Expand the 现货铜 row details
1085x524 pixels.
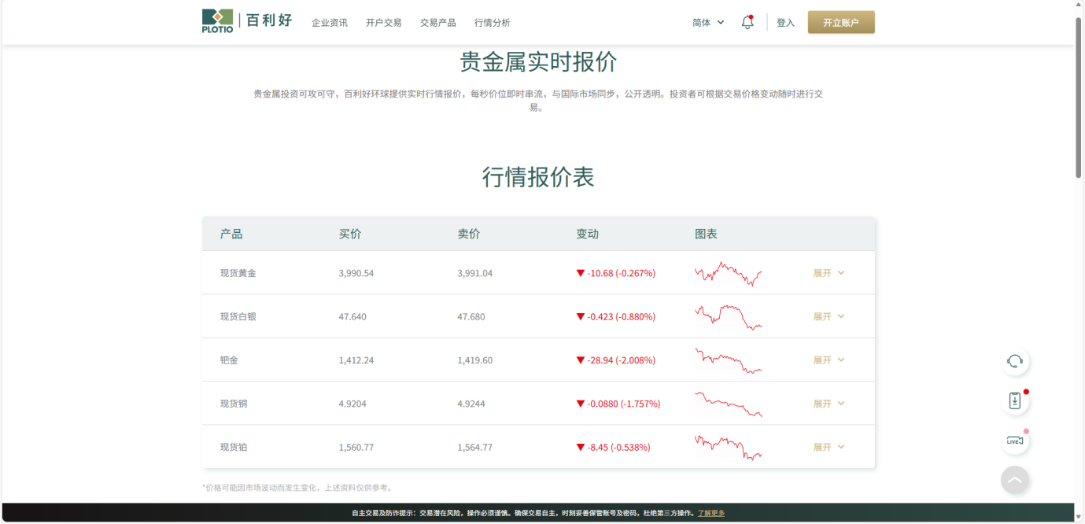coord(829,403)
